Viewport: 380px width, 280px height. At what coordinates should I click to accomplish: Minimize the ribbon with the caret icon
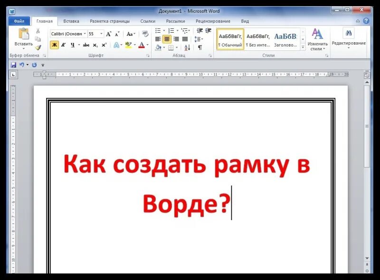pos(358,21)
